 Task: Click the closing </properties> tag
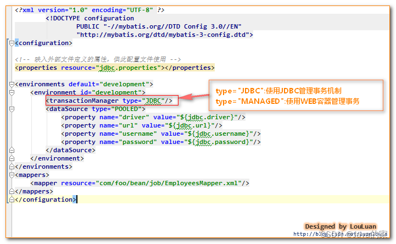point(189,68)
